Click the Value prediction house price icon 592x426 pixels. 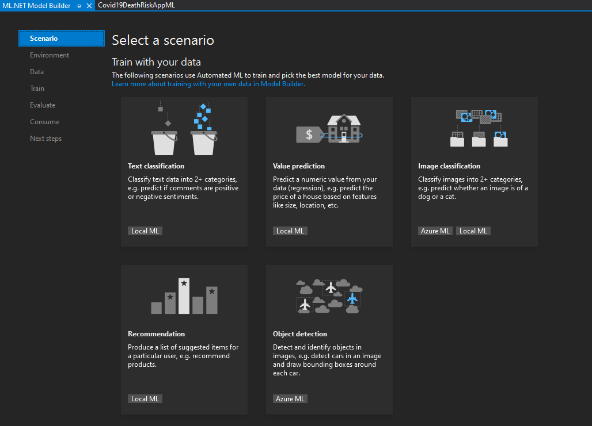[x=329, y=129]
